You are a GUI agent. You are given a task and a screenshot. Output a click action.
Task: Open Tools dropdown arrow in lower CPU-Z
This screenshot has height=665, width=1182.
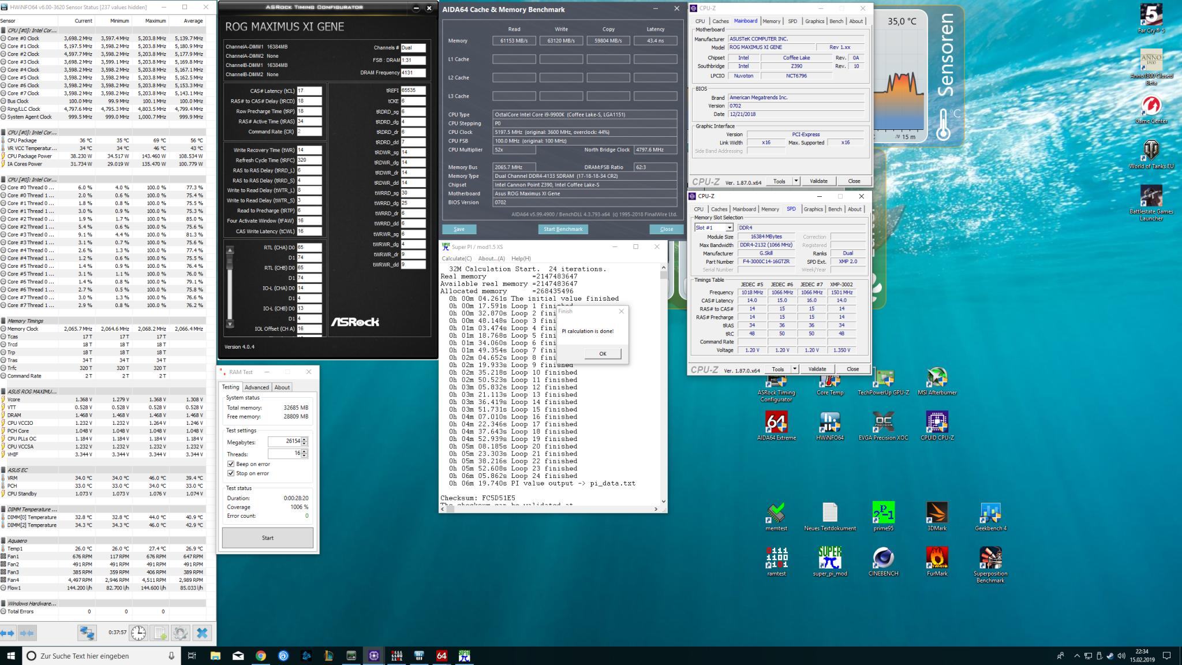(x=795, y=369)
